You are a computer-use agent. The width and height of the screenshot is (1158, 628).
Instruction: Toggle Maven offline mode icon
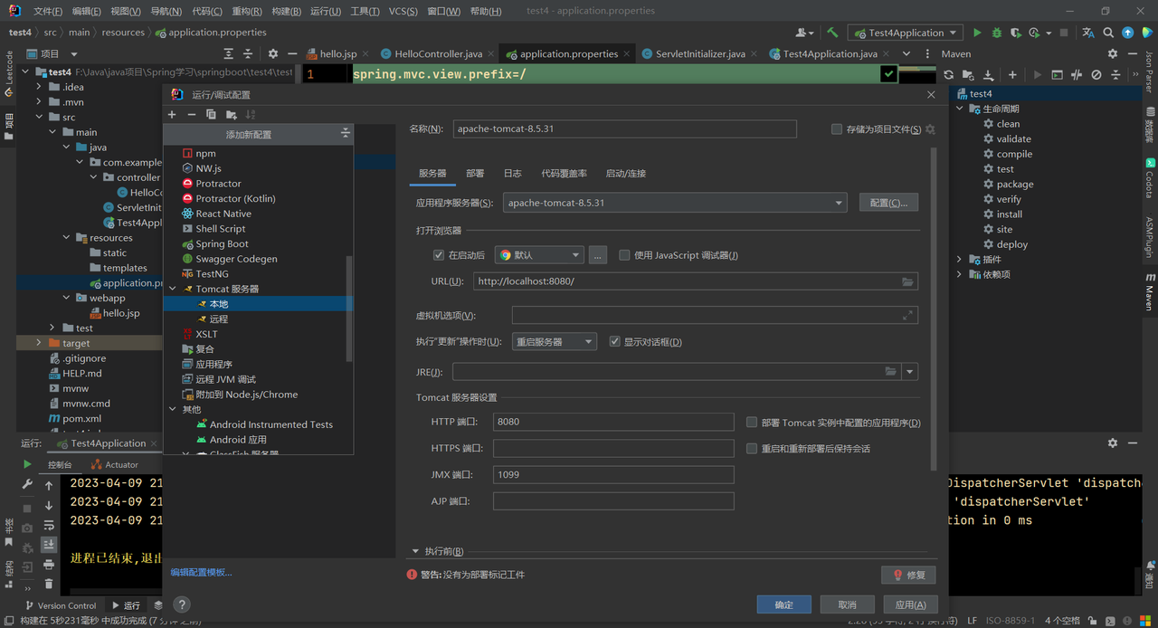(x=1077, y=75)
